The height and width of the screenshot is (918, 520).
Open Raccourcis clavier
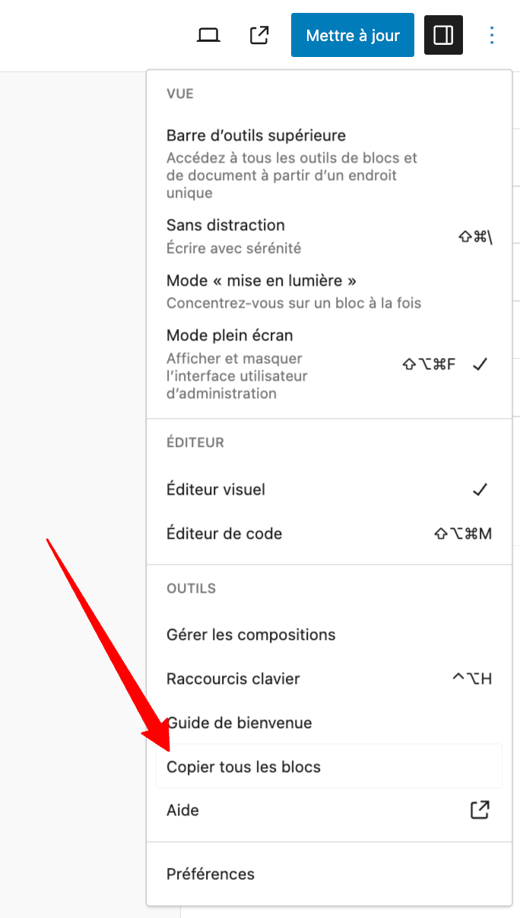coord(232,679)
